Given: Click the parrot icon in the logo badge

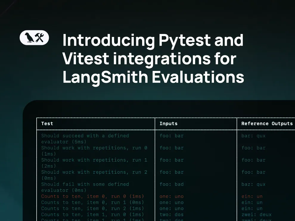Looking at the screenshot, I should pyautogui.click(x=29, y=38).
